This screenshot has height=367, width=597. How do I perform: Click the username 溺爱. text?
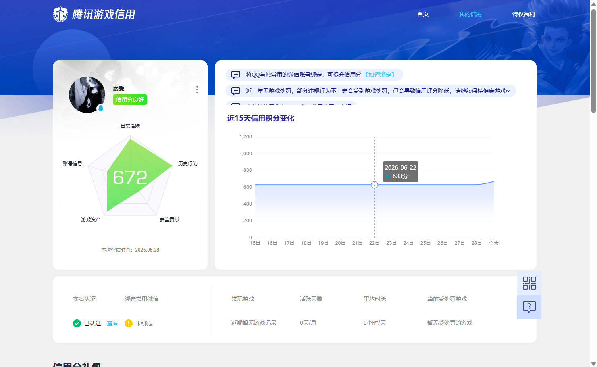(119, 88)
